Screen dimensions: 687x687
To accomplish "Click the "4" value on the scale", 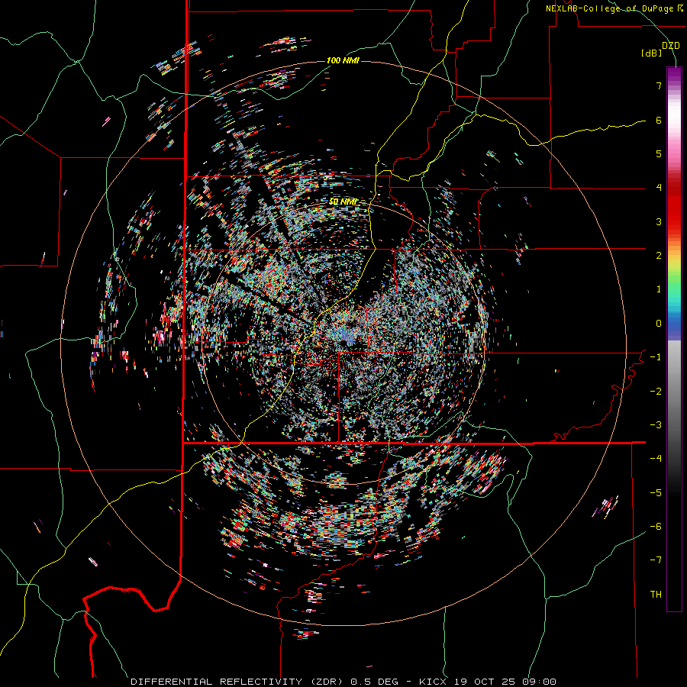I will coord(659,188).
